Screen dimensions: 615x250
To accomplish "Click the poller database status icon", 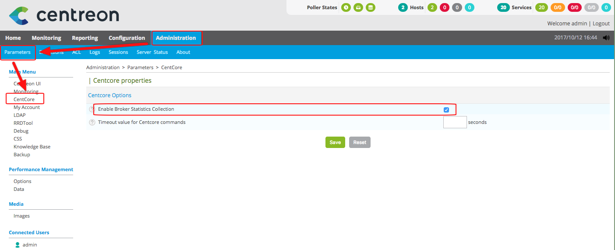I will tap(371, 7).
